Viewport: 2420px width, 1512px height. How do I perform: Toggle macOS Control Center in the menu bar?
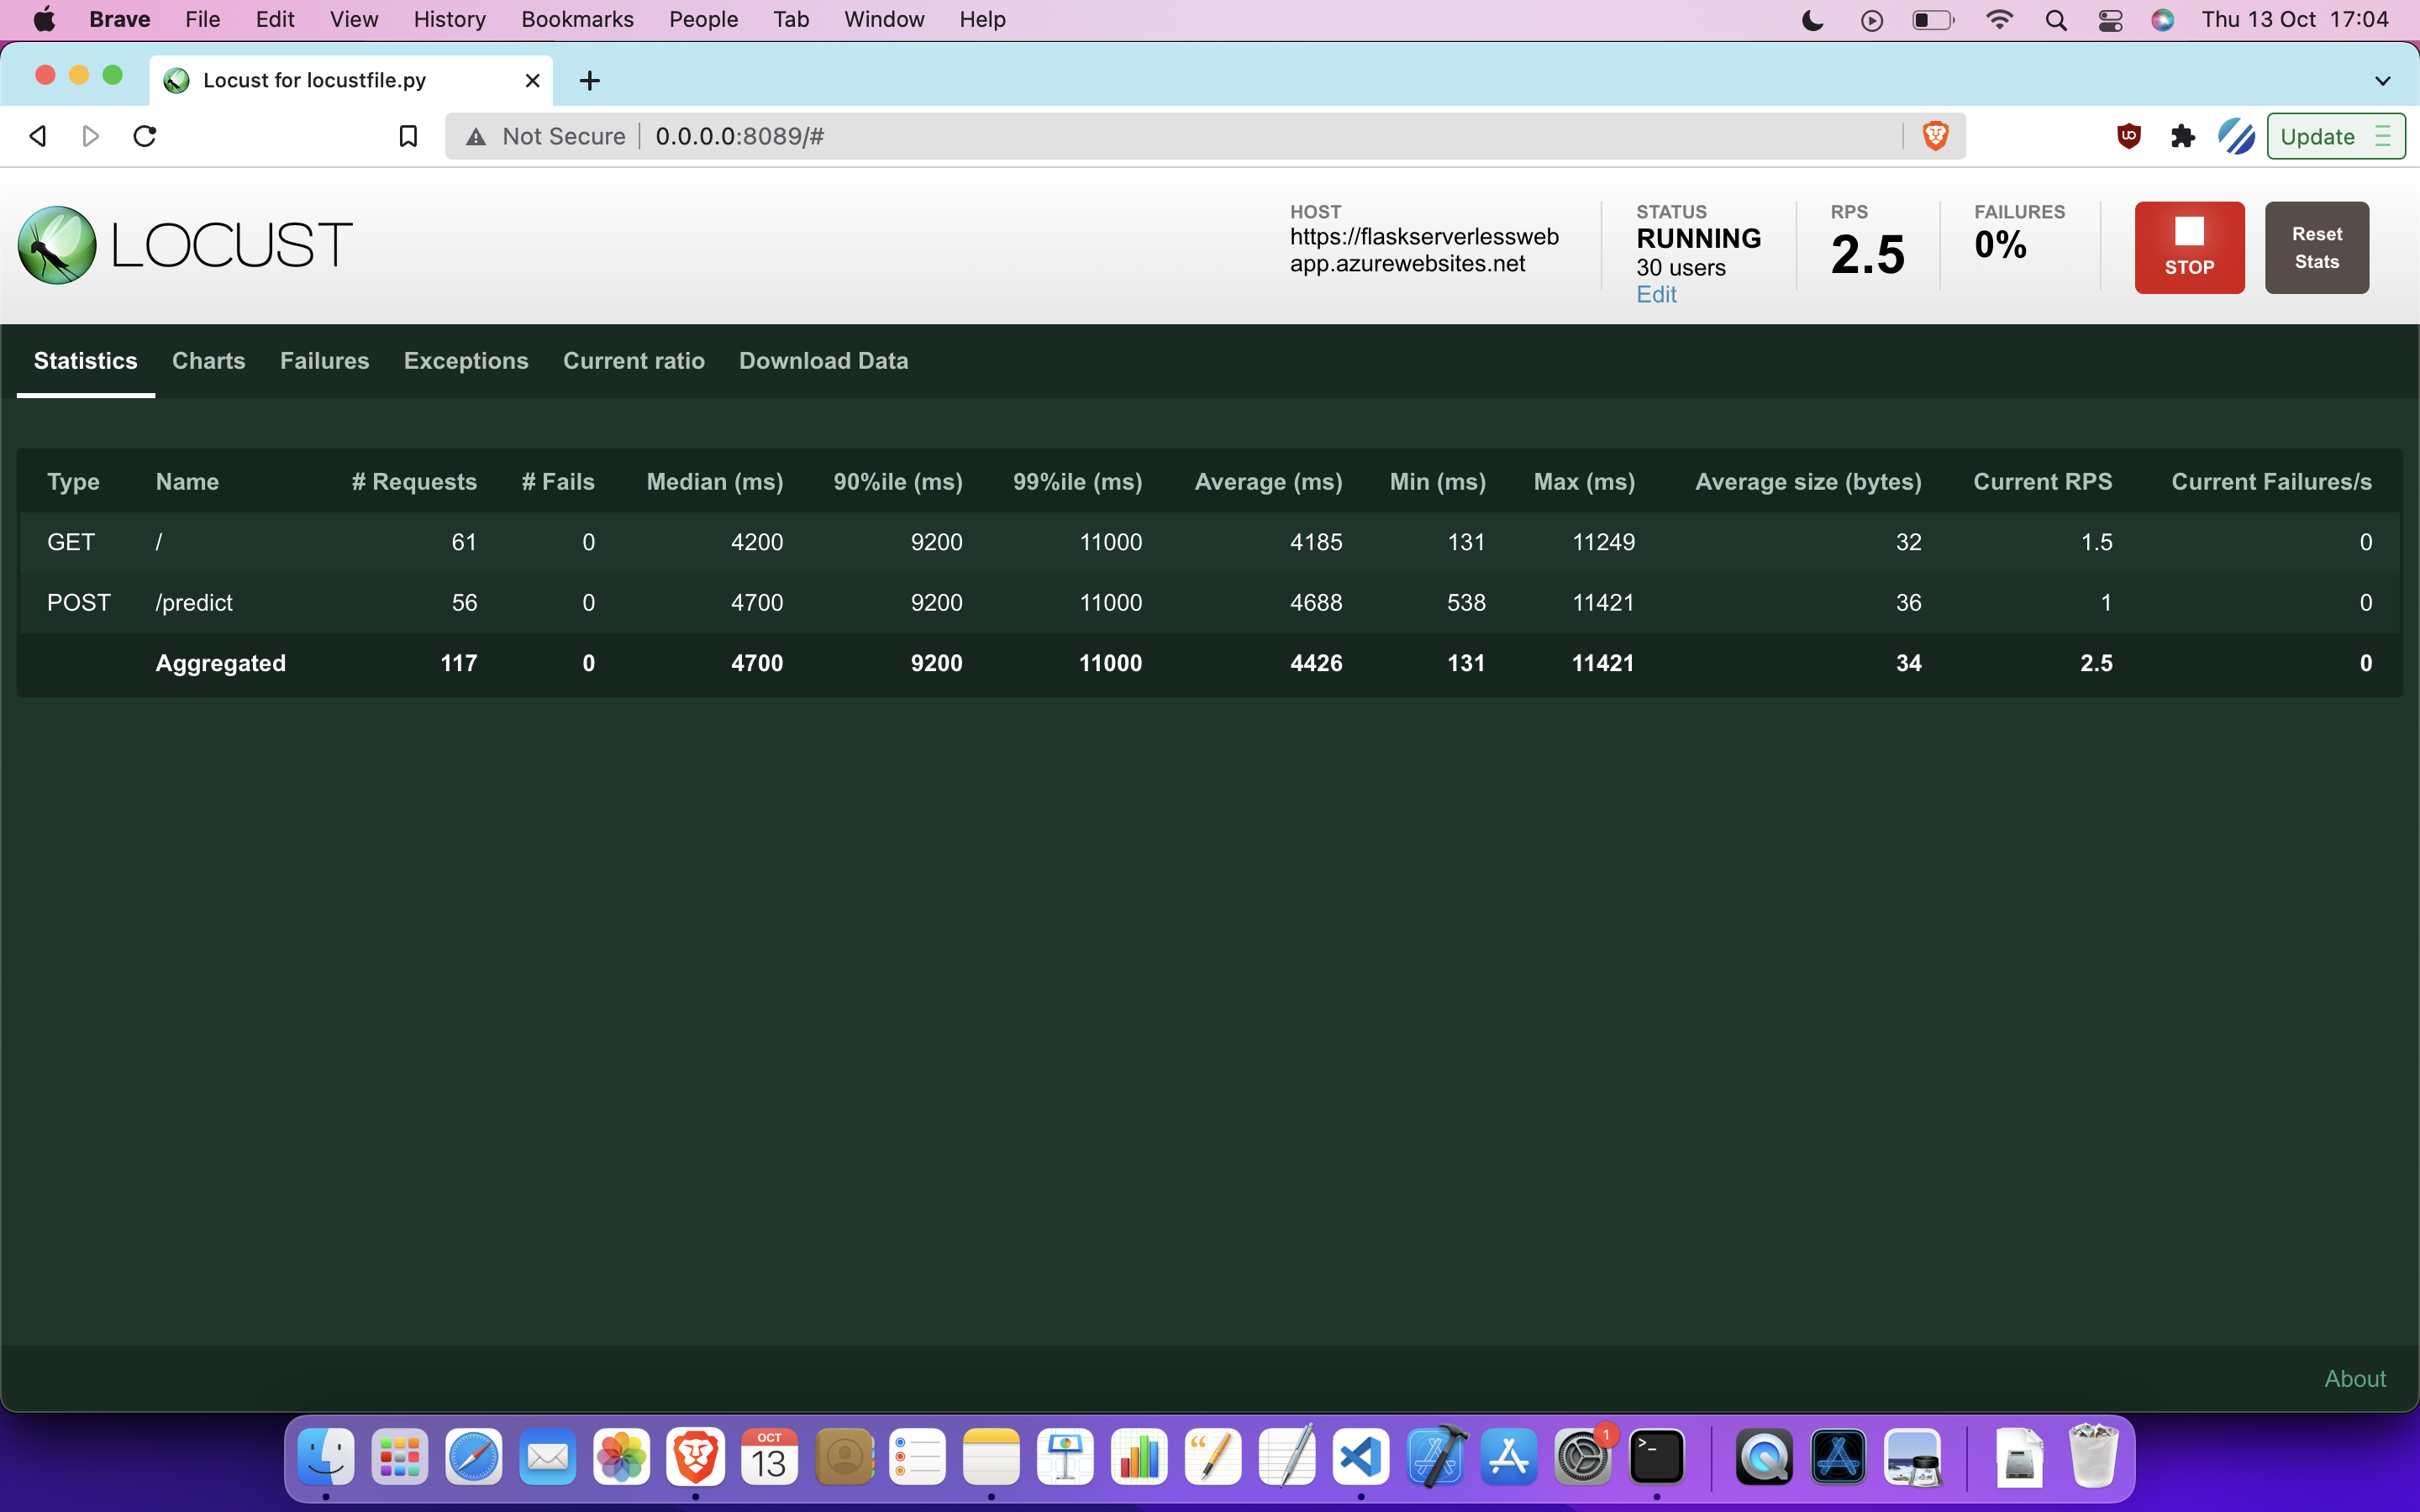coord(2110,20)
